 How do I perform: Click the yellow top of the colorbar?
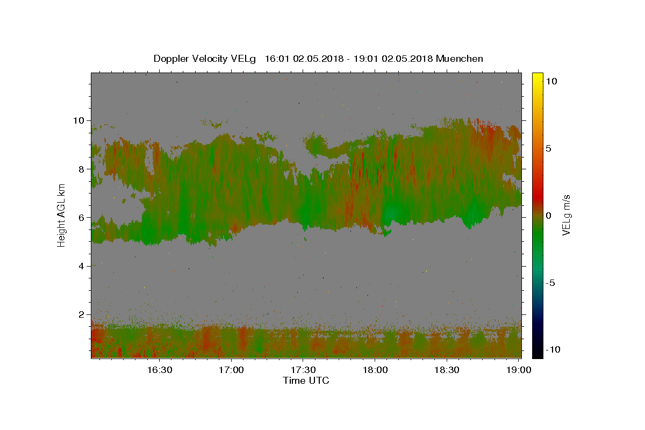click(537, 78)
